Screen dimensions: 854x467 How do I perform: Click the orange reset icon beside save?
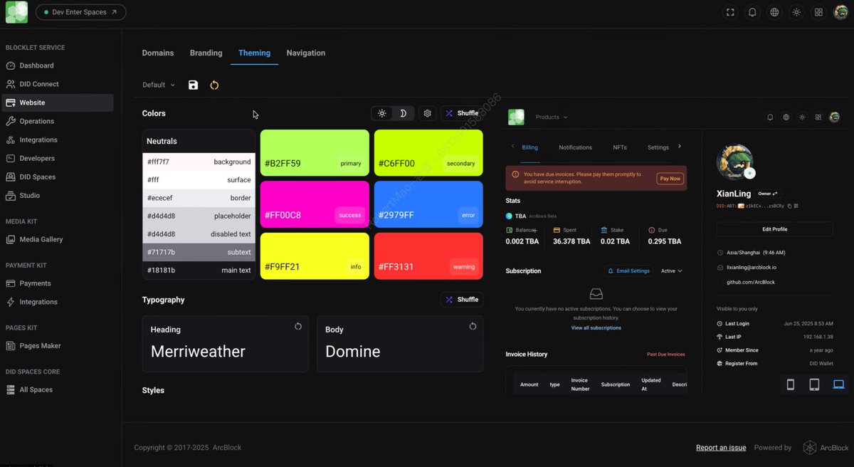214,85
